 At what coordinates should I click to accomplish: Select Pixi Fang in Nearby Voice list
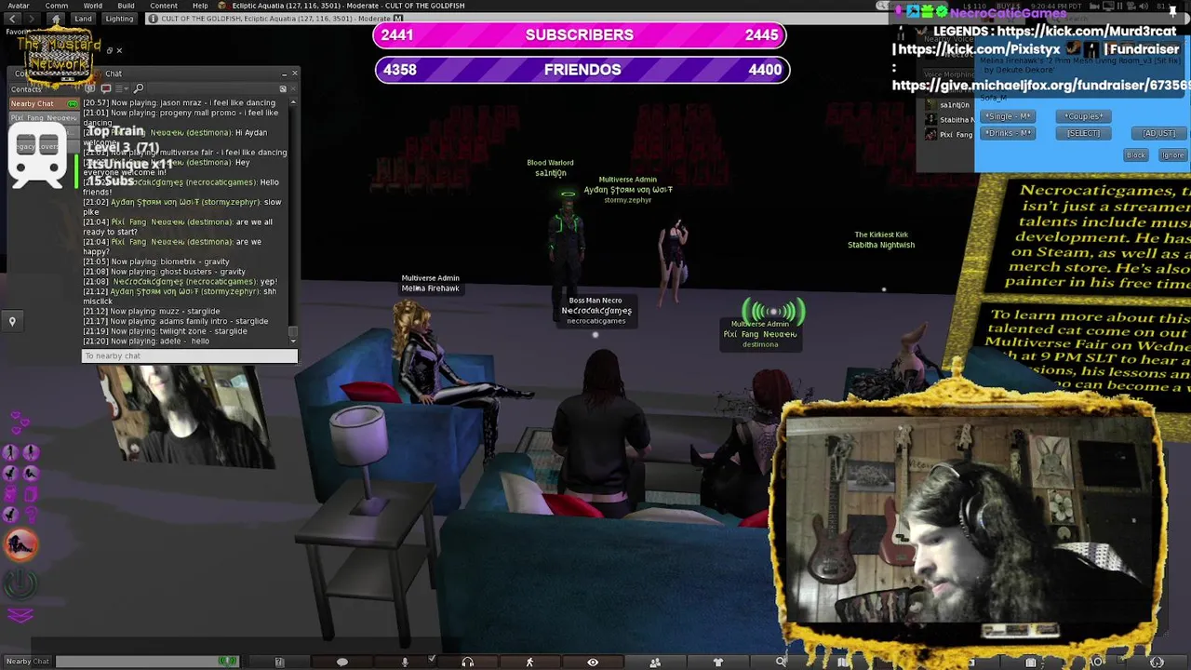pos(947,134)
